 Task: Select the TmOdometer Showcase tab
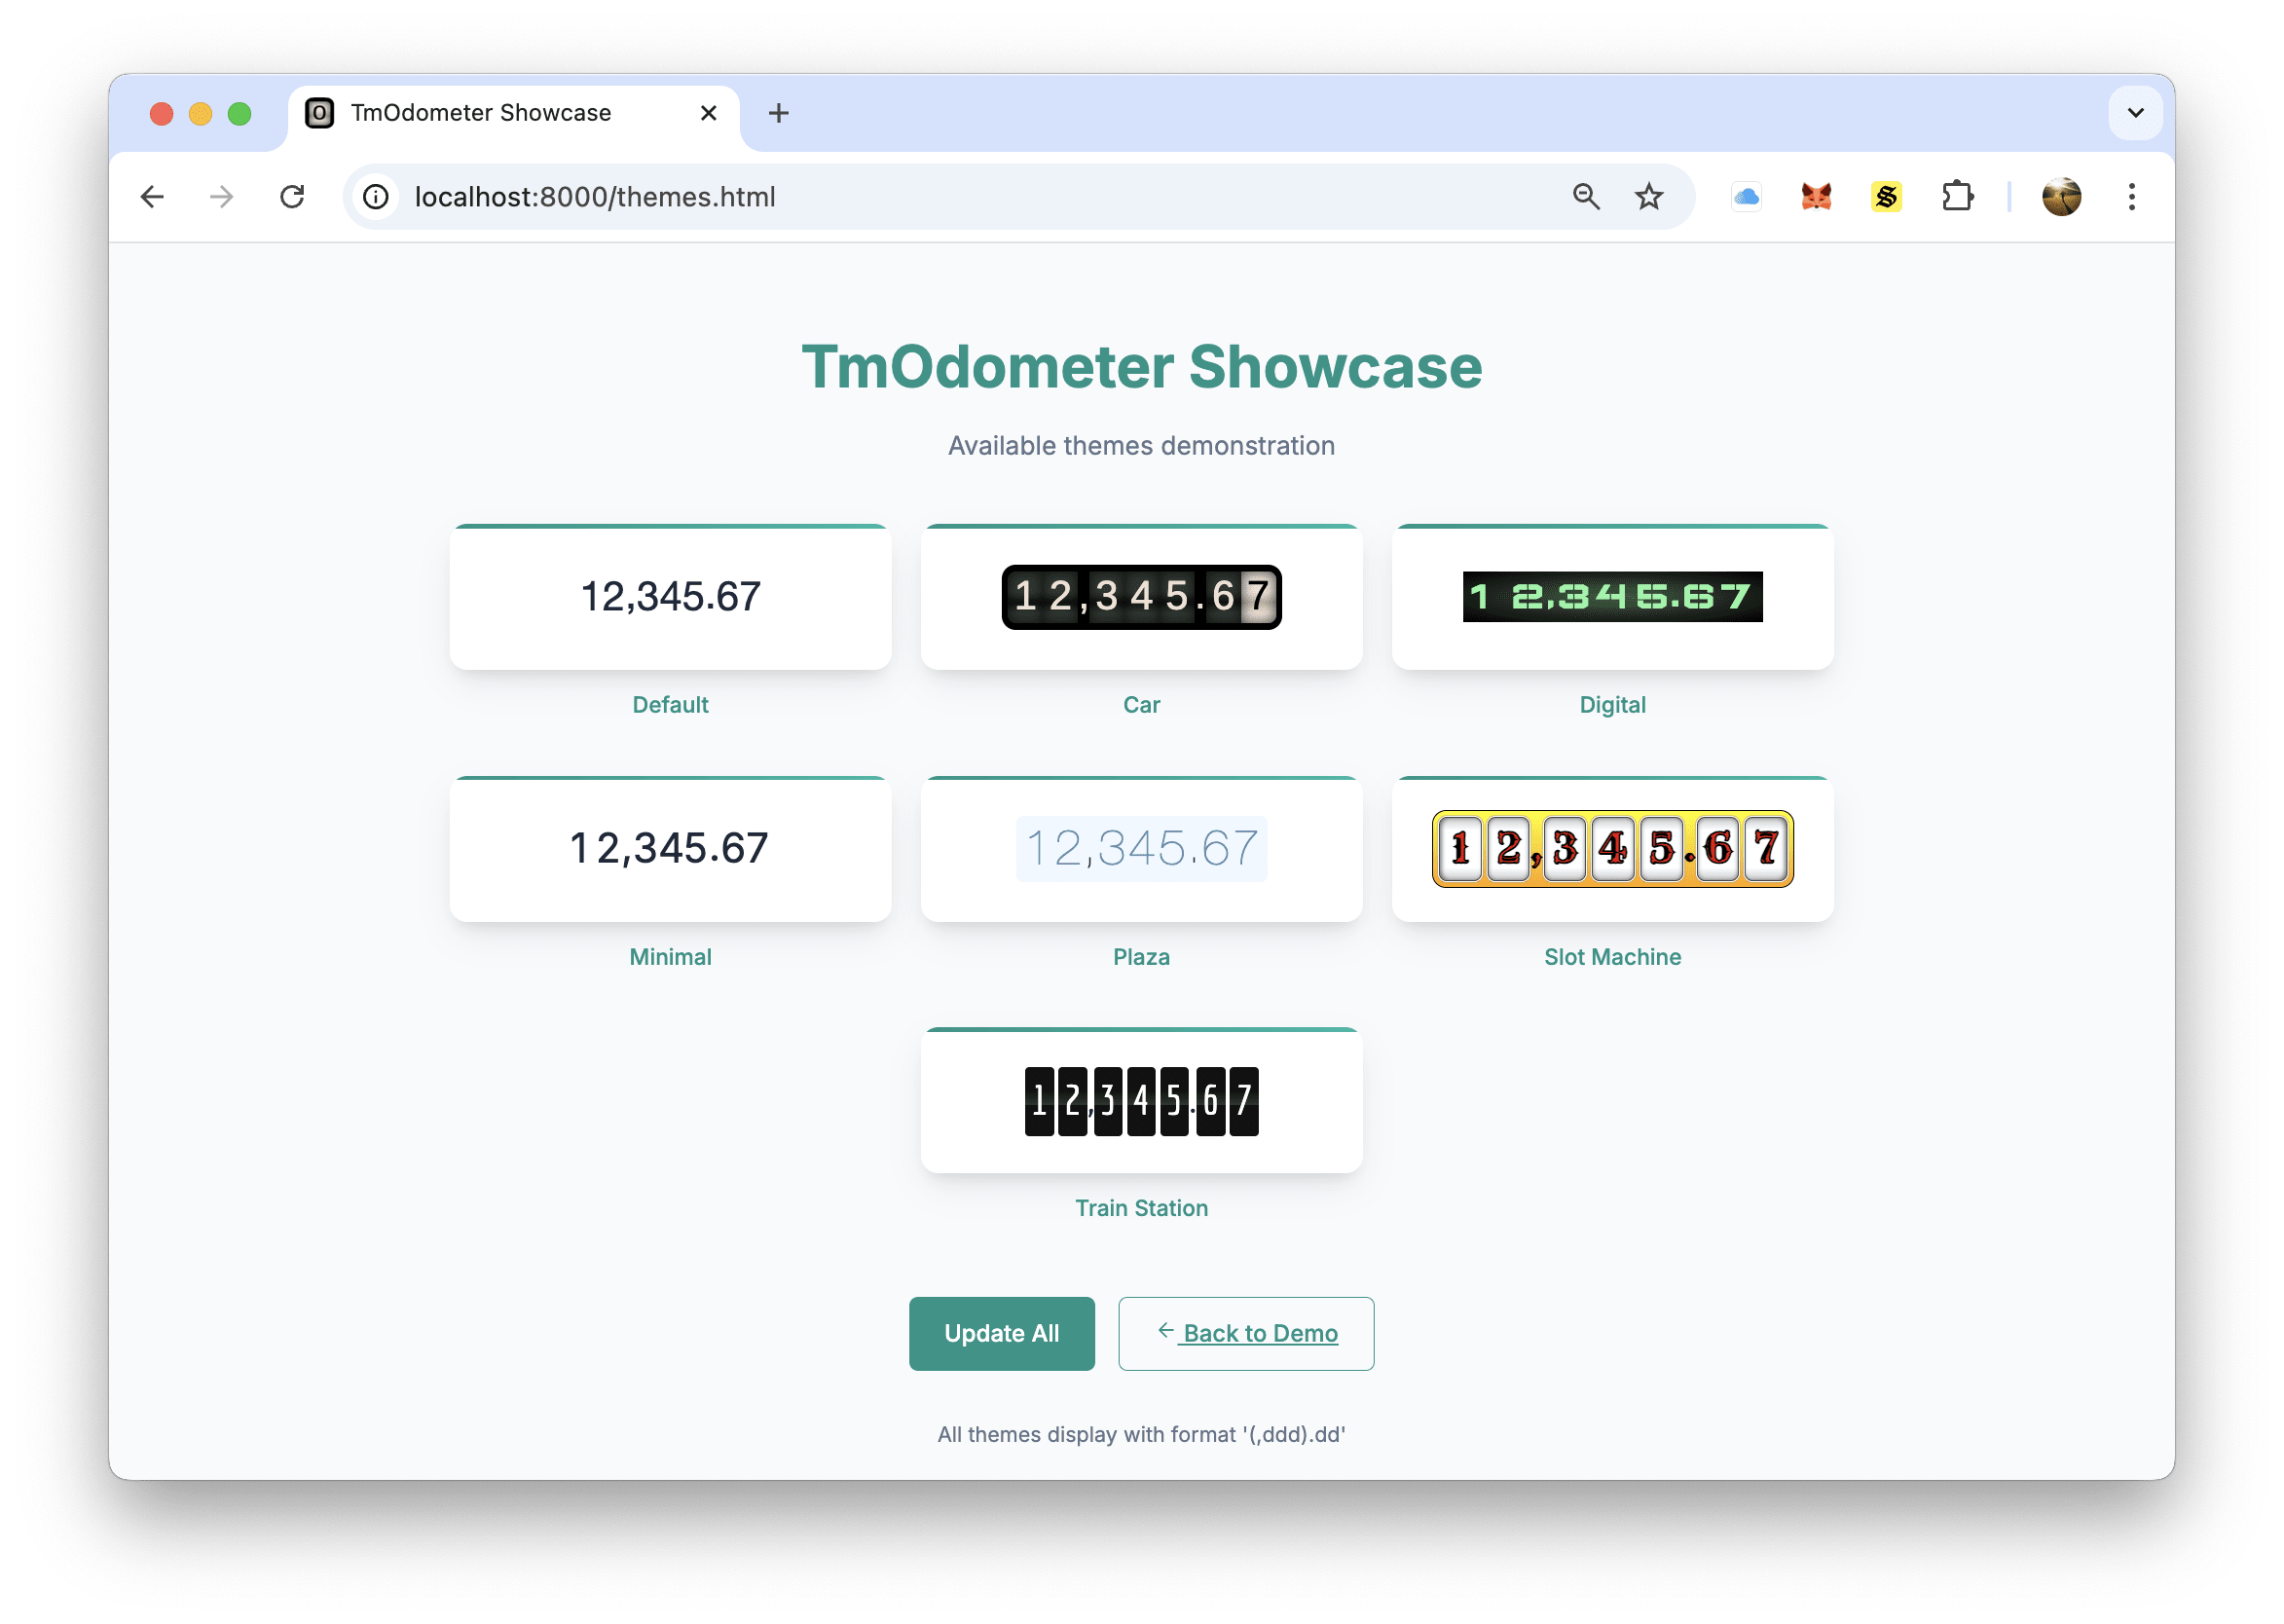(x=480, y=113)
